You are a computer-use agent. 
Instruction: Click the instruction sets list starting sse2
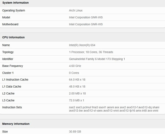tap(114, 109)
